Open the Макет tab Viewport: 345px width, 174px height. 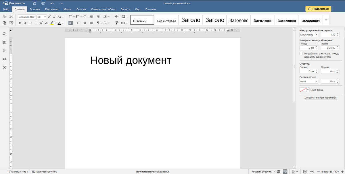click(67, 9)
